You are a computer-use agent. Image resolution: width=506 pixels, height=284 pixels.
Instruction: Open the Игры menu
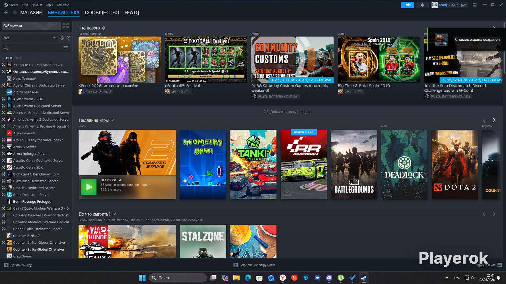(x=49, y=5)
